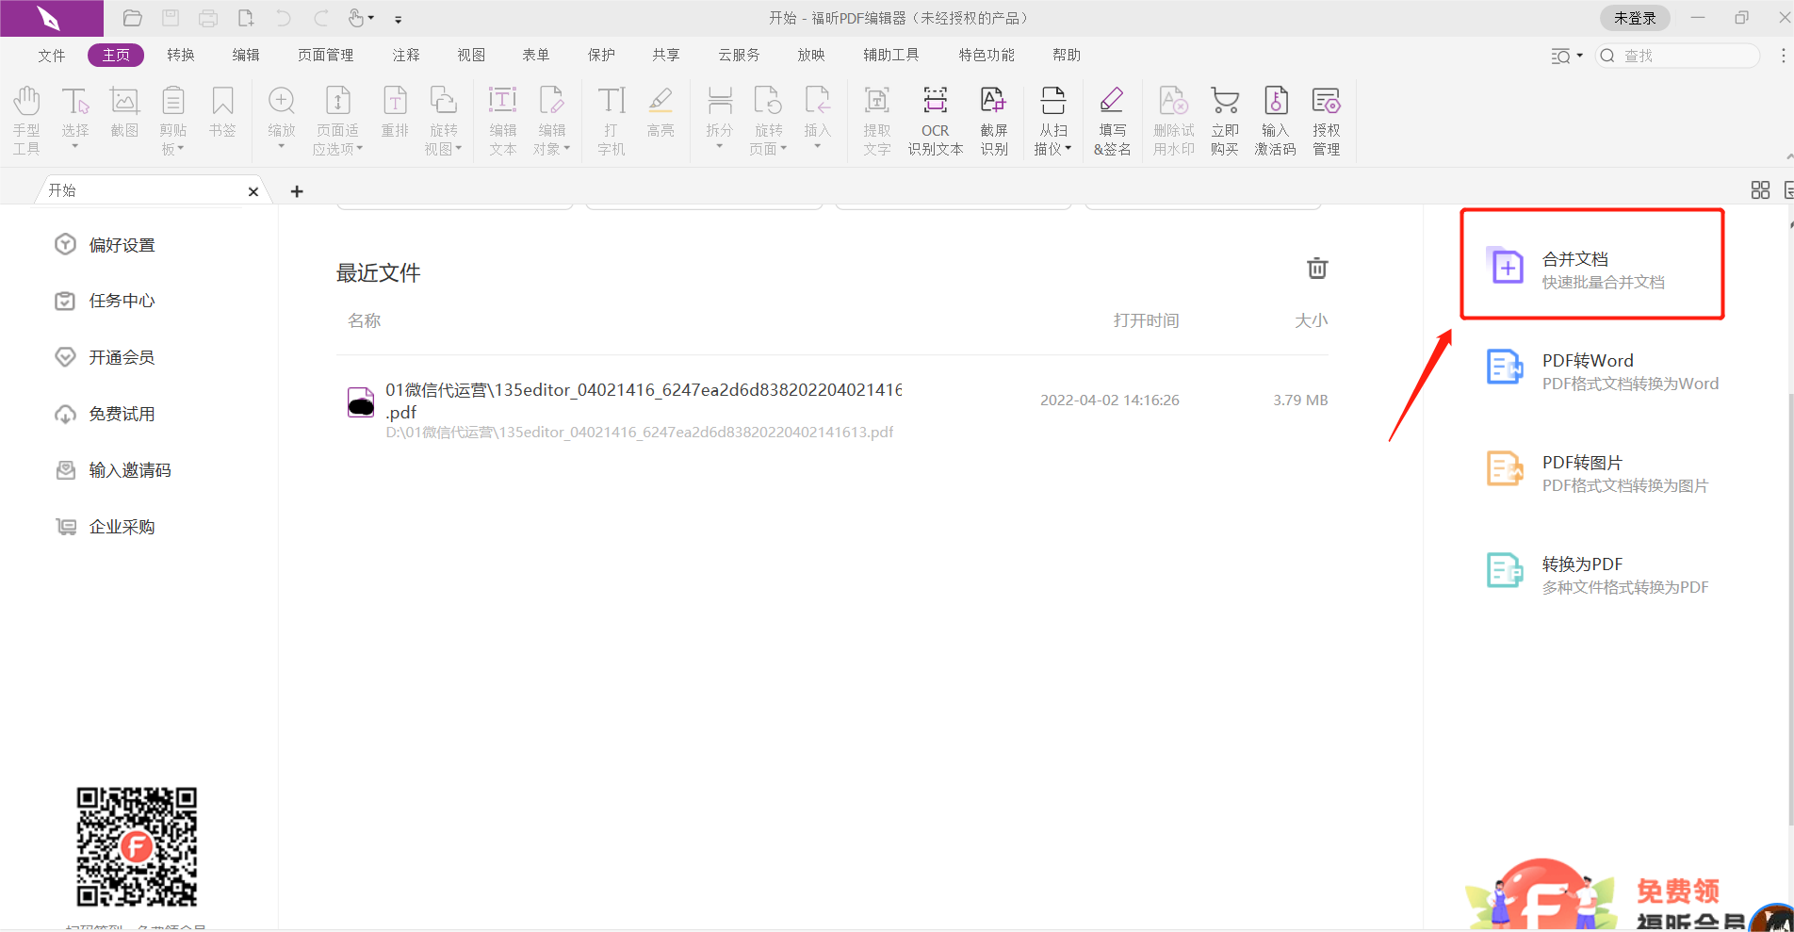
Task: Select the 编辑文本 edit text tool
Action: coord(502,119)
